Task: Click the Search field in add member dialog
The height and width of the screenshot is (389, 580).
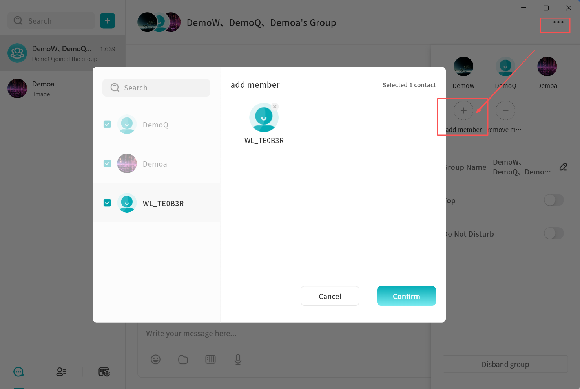Action: click(x=156, y=88)
